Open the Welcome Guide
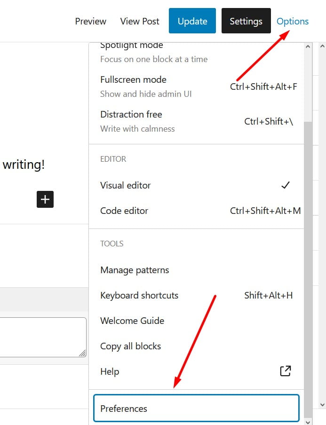The width and height of the screenshot is (326, 425). click(196, 321)
